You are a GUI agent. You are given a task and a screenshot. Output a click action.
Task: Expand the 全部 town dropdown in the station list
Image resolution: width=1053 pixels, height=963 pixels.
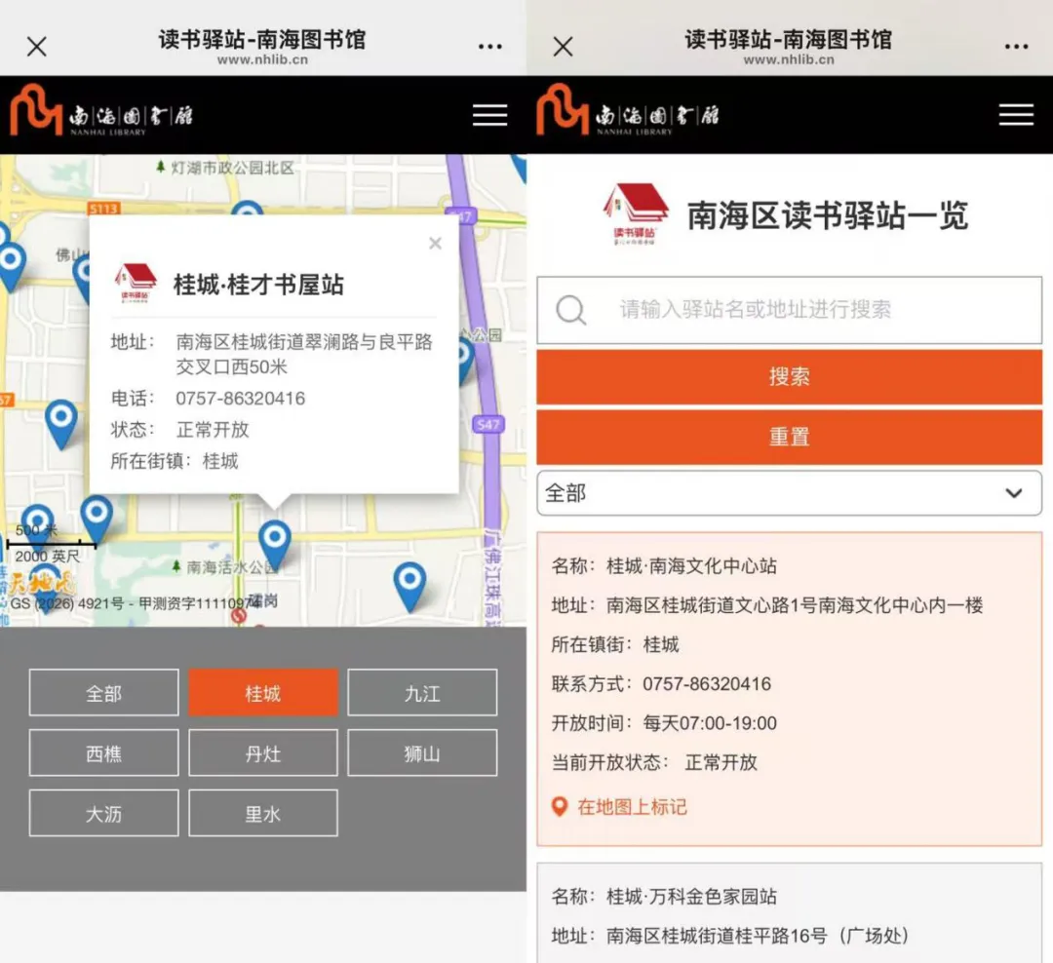789,493
